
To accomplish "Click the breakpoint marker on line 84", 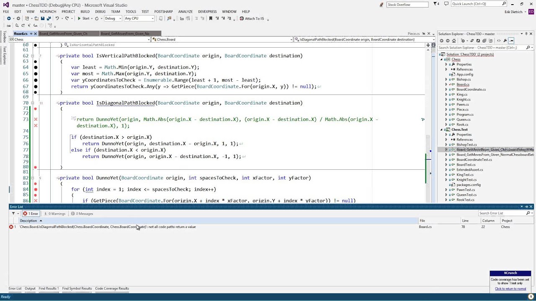I will [x=36, y=189].
